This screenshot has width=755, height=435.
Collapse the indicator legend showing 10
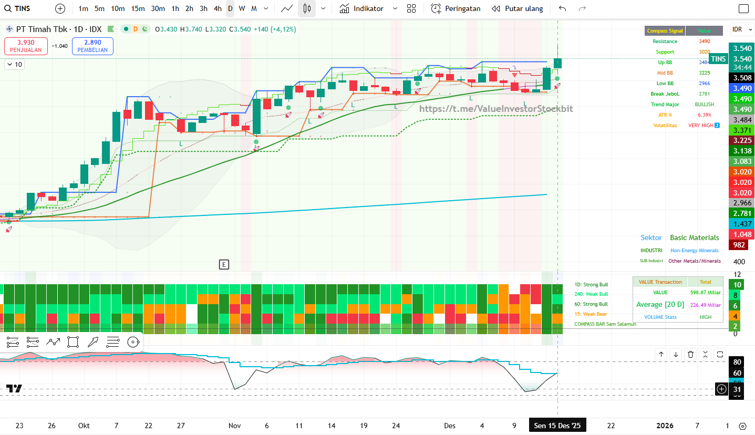tap(14, 65)
